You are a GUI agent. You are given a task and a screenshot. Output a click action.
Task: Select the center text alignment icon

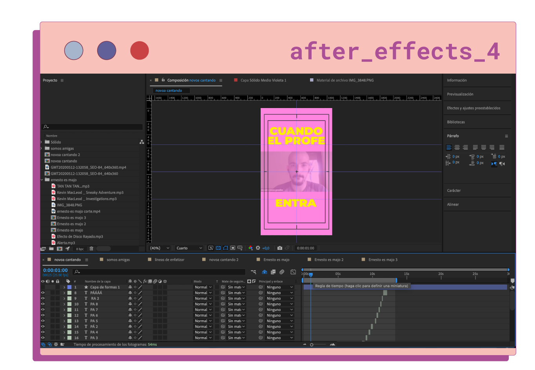(x=457, y=148)
